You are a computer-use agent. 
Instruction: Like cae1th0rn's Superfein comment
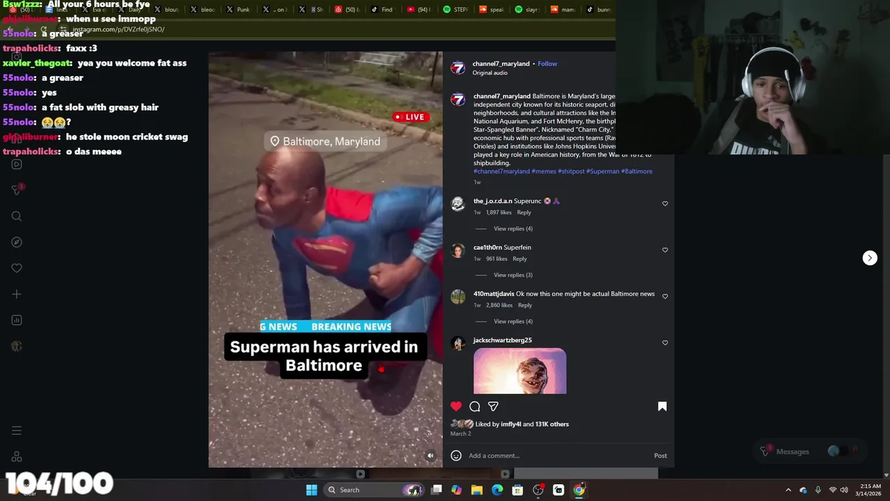coord(665,250)
